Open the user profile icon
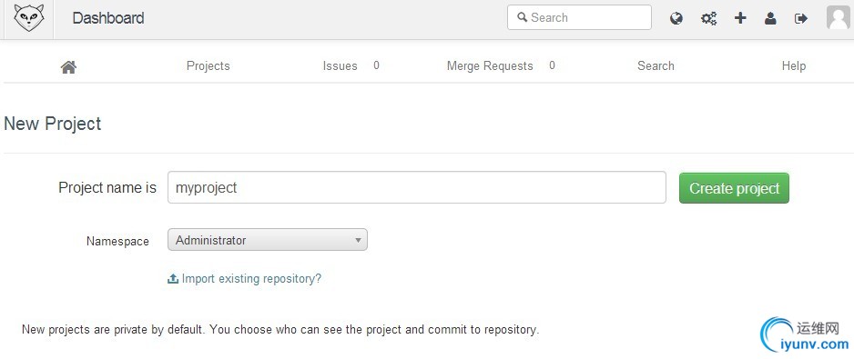The image size is (854, 359). click(770, 18)
